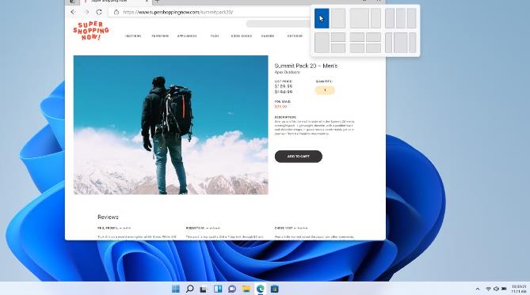Open the Tech category
The width and height of the screenshot is (530, 295).
click(x=215, y=36)
